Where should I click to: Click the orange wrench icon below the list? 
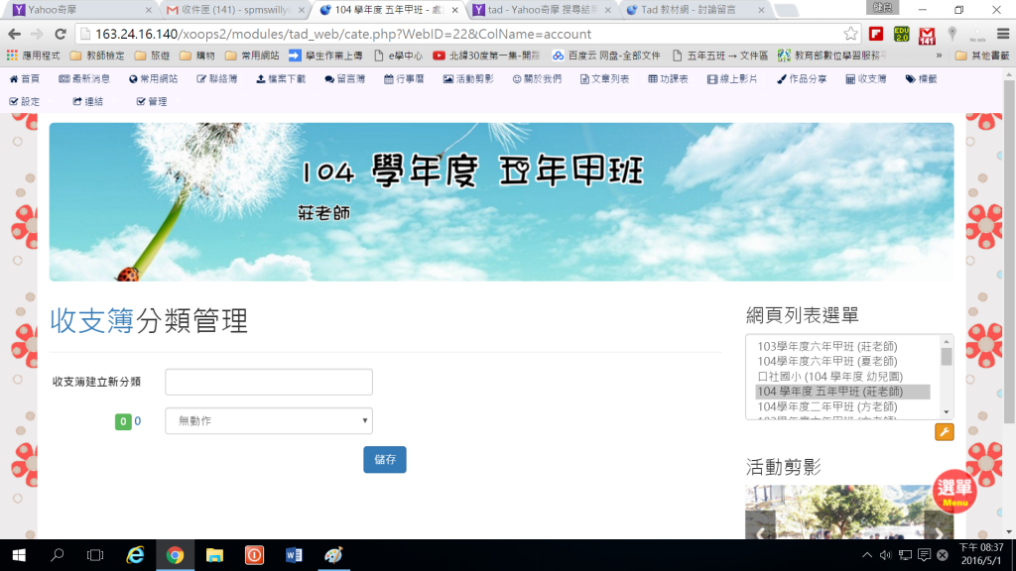[944, 432]
